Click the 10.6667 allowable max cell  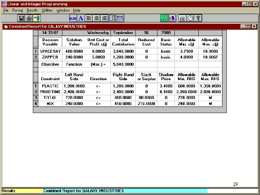(x=210, y=57)
